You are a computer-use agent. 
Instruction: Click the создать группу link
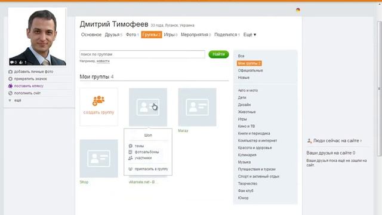tap(98, 112)
